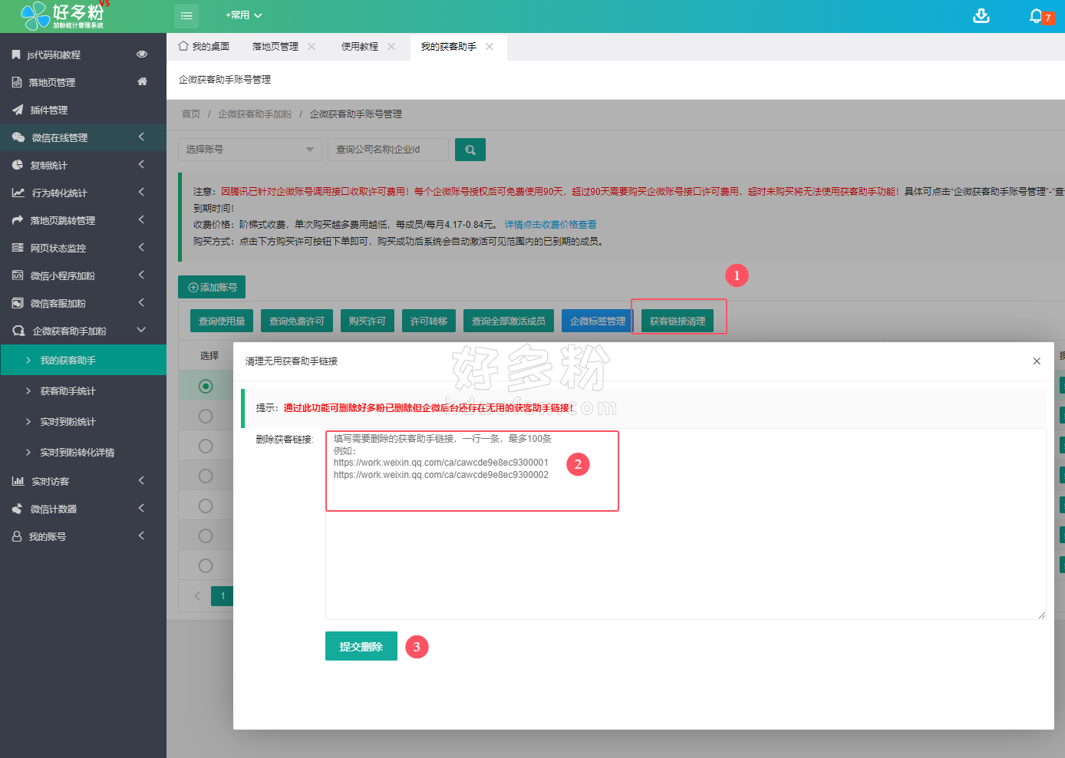1065x758 pixels.
Task: Click the 查询免费许可 button
Action: point(297,321)
